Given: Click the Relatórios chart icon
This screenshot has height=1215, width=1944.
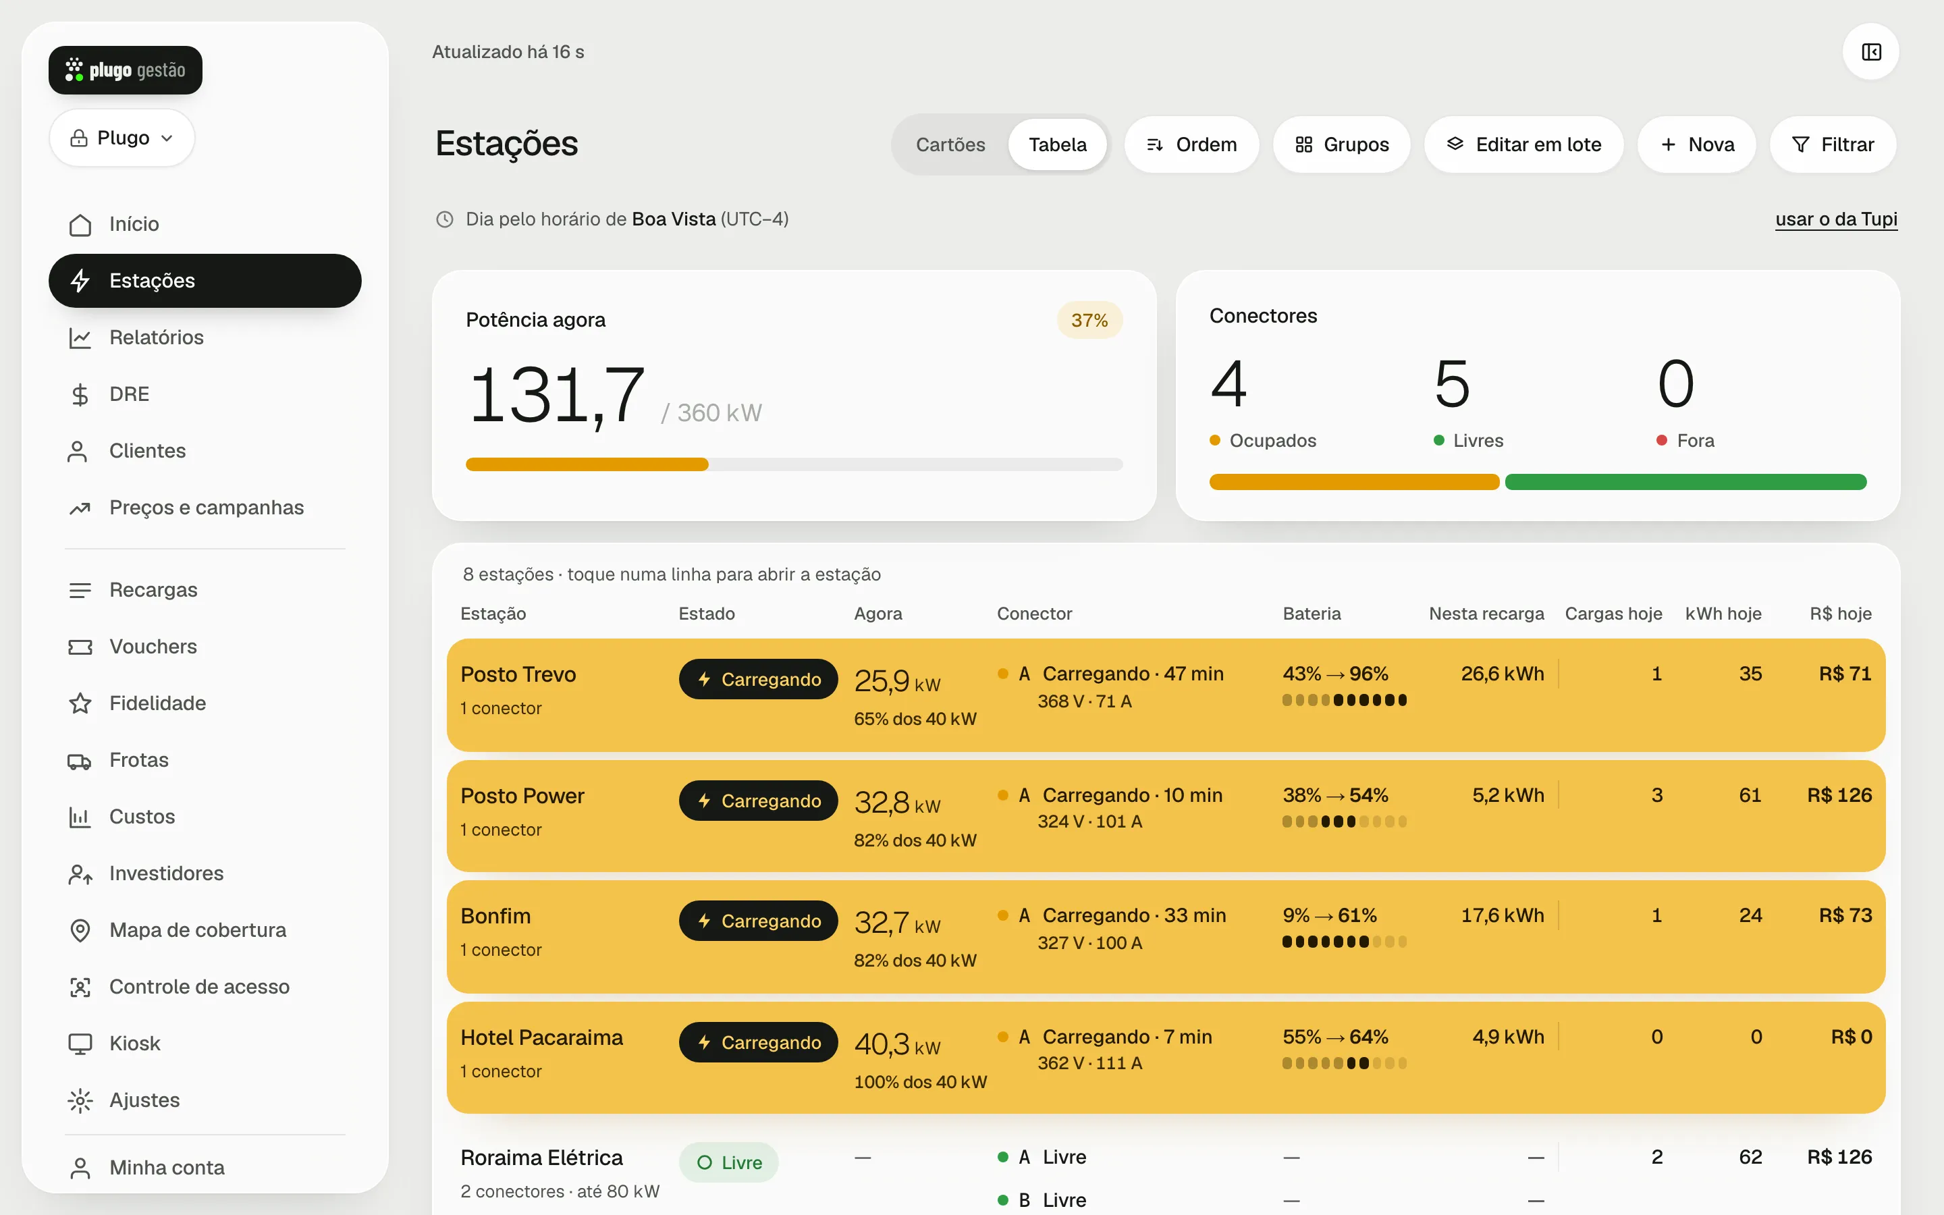Looking at the screenshot, I should pyautogui.click(x=80, y=337).
